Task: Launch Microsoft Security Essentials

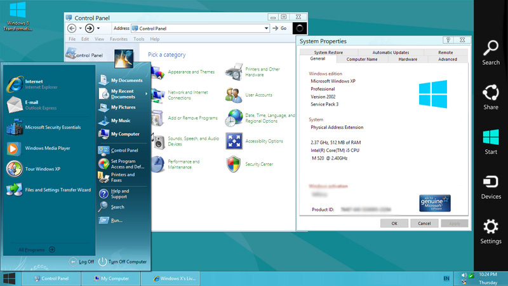Action: pyautogui.click(x=52, y=127)
